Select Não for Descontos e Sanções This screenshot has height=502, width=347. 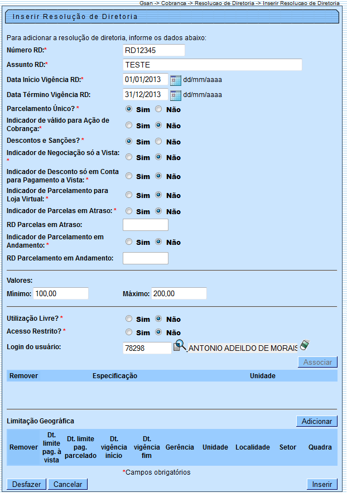click(x=158, y=142)
